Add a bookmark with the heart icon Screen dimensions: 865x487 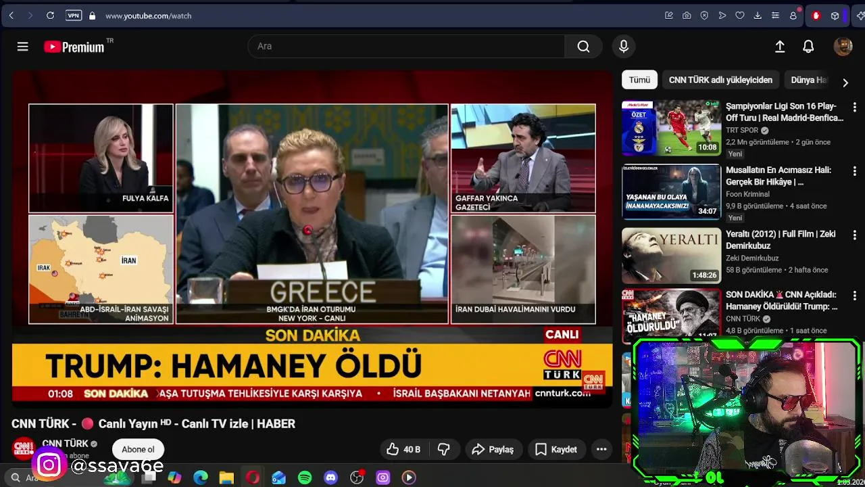(740, 16)
